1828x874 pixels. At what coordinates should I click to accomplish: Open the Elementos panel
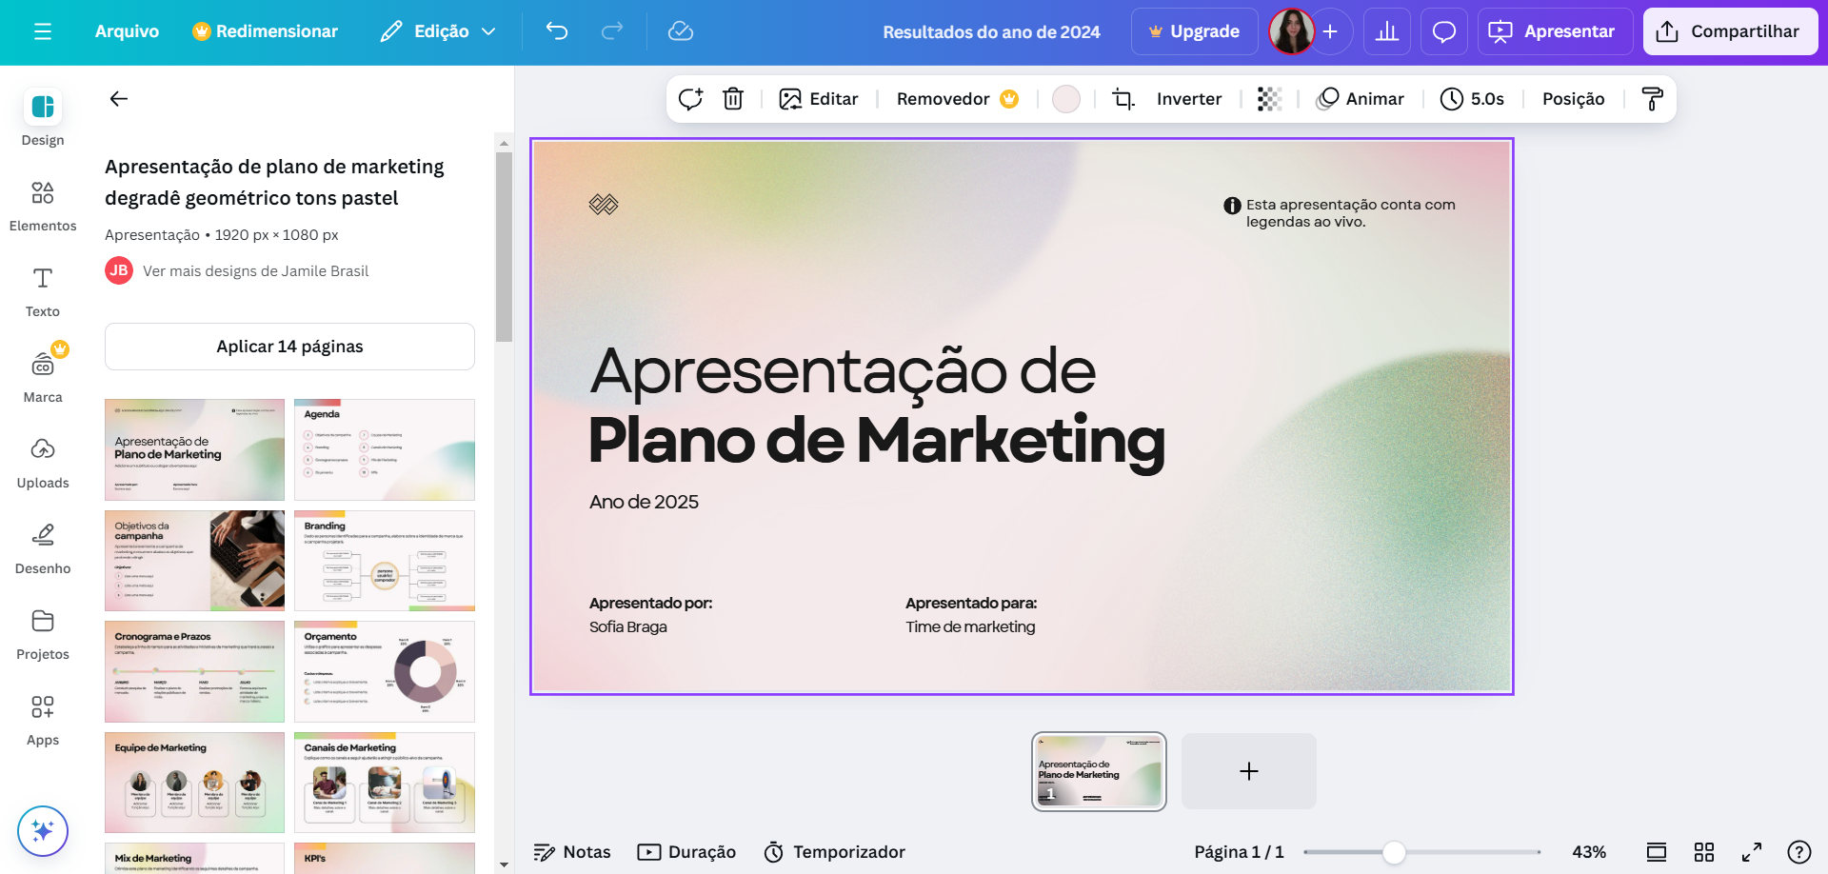coord(42,202)
